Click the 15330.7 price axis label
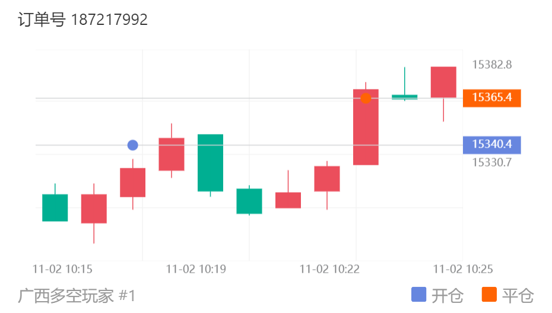Viewport: 552px width, 313px height. point(491,162)
